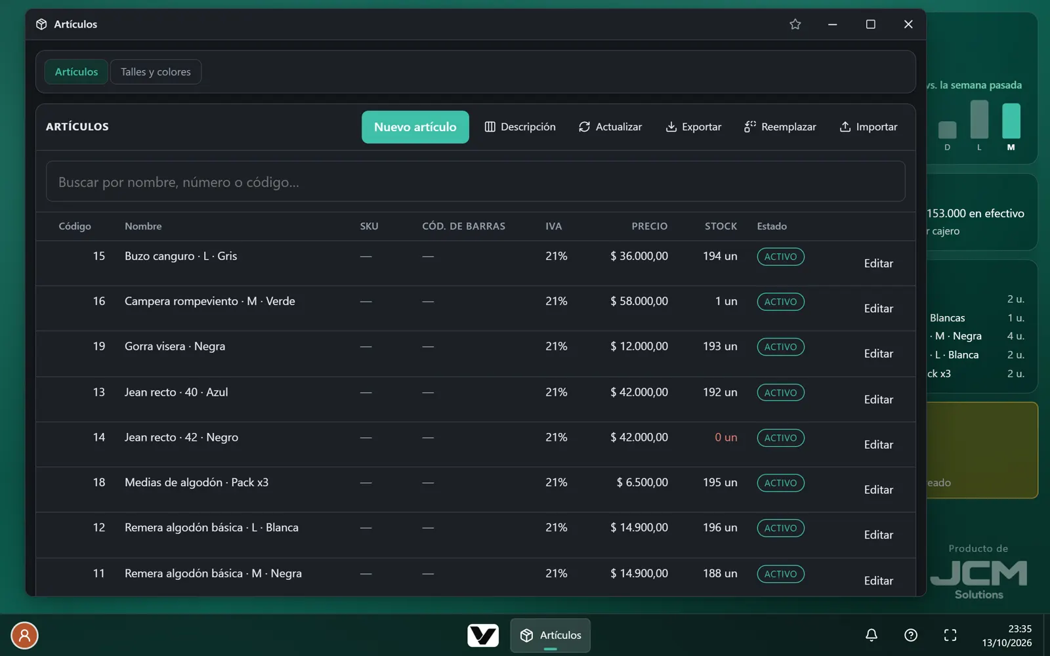Click the IVA column header
Viewport: 1050px width, 656px height.
[553, 226]
